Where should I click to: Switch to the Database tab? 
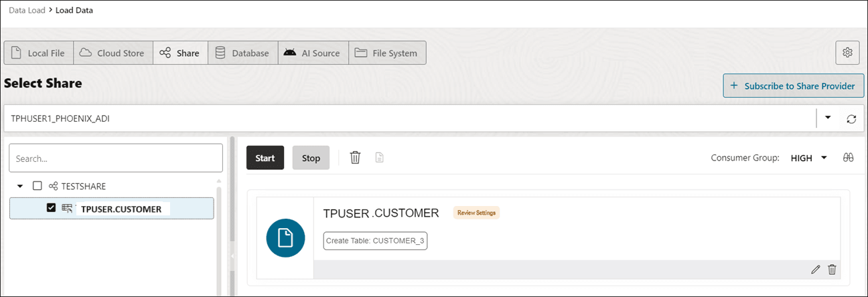tap(242, 53)
